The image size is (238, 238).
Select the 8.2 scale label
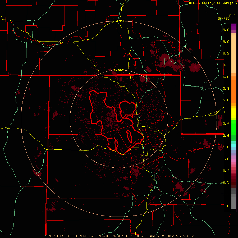point(226,53)
